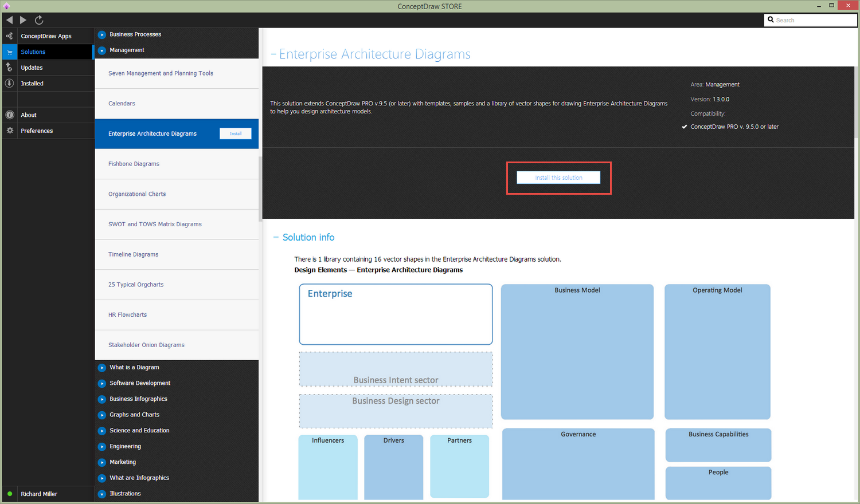Open the Calendars solution
This screenshot has width=860, height=504.
(x=177, y=104)
